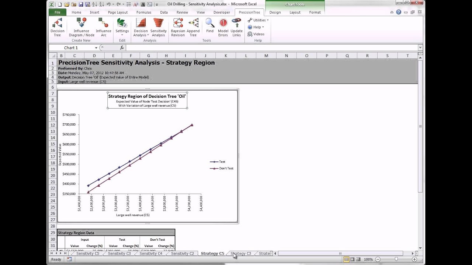This screenshot has width=472, height=265.
Task: Open Chart Tools Format tab
Action: [x=315, y=12]
